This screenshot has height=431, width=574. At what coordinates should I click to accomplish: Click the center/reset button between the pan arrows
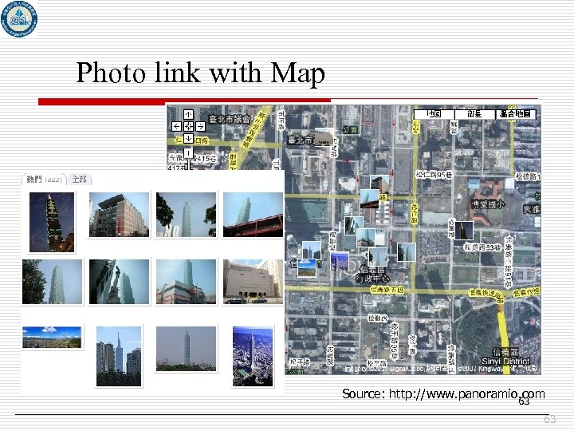tap(188, 126)
